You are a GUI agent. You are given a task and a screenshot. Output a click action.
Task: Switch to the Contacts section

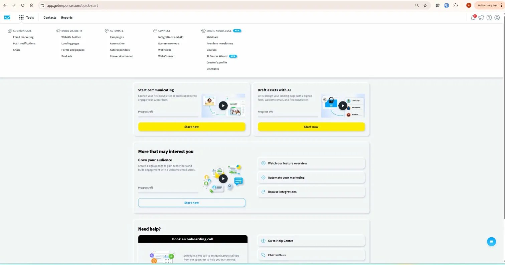[x=50, y=17]
